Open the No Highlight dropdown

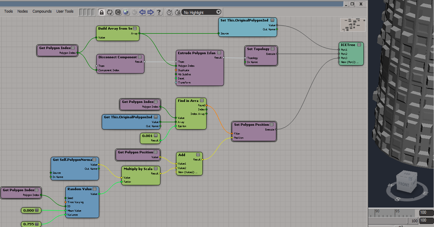tap(202, 12)
